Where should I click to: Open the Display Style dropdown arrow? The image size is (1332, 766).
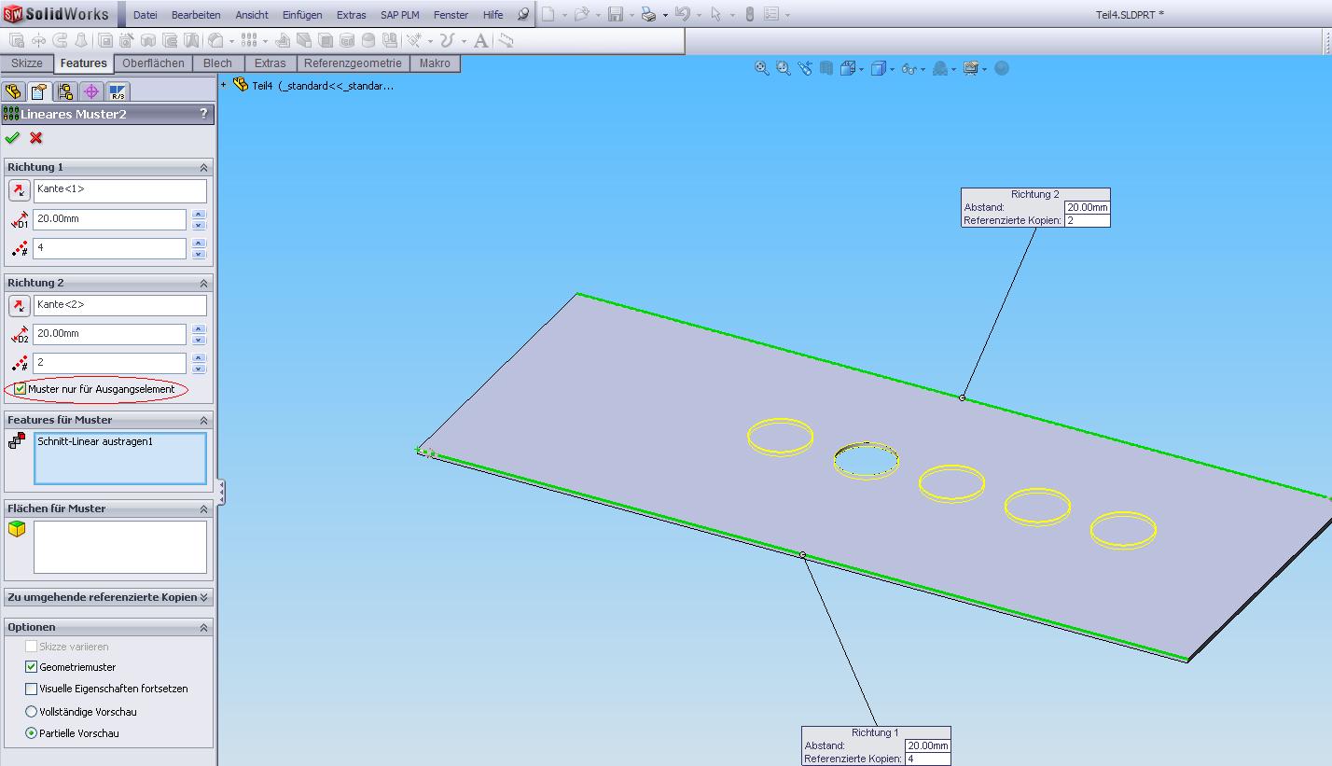(x=893, y=69)
